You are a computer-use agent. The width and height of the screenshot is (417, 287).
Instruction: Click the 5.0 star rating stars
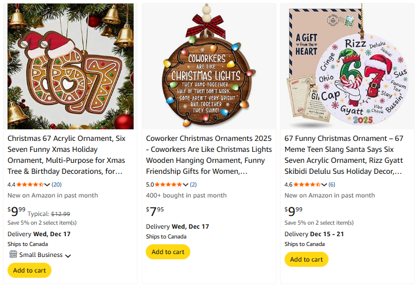pos(169,185)
